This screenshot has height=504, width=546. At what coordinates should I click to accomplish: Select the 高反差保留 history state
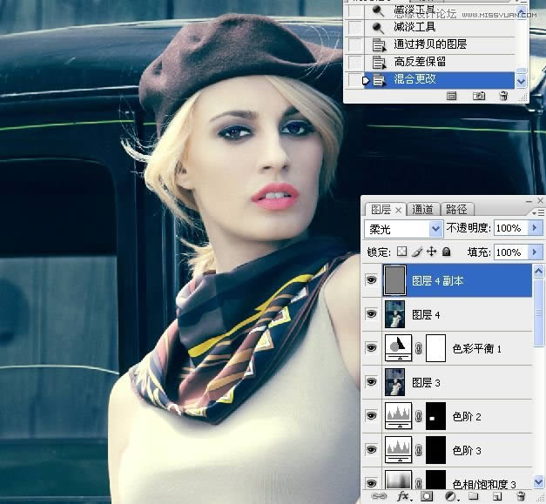[x=420, y=62]
